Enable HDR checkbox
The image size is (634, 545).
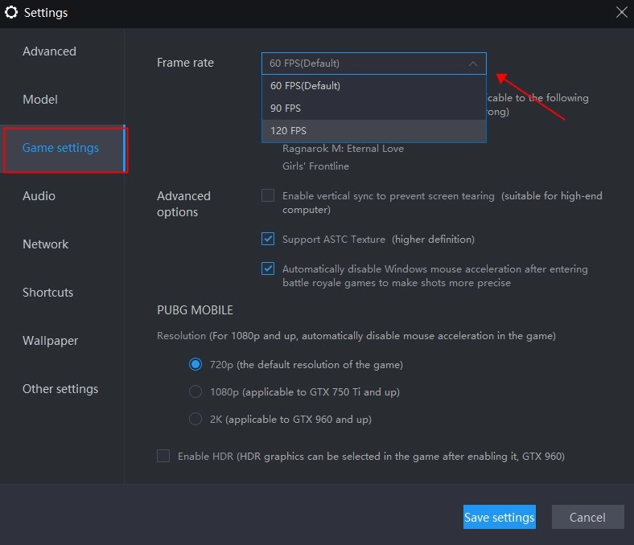click(163, 456)
